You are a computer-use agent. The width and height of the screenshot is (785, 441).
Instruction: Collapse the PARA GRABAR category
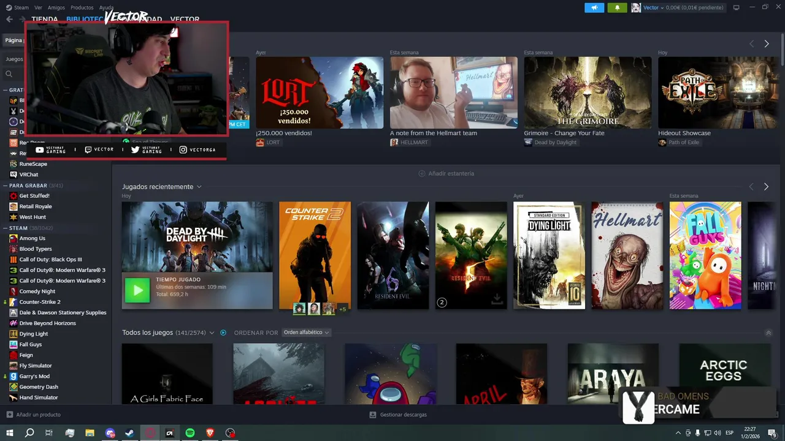(x=5, y=185)
